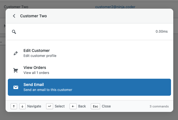The width and height of the screenshot is (178, 120).
Task: Click the pencil icon beside Edit Customer
Action: [16, 53]
